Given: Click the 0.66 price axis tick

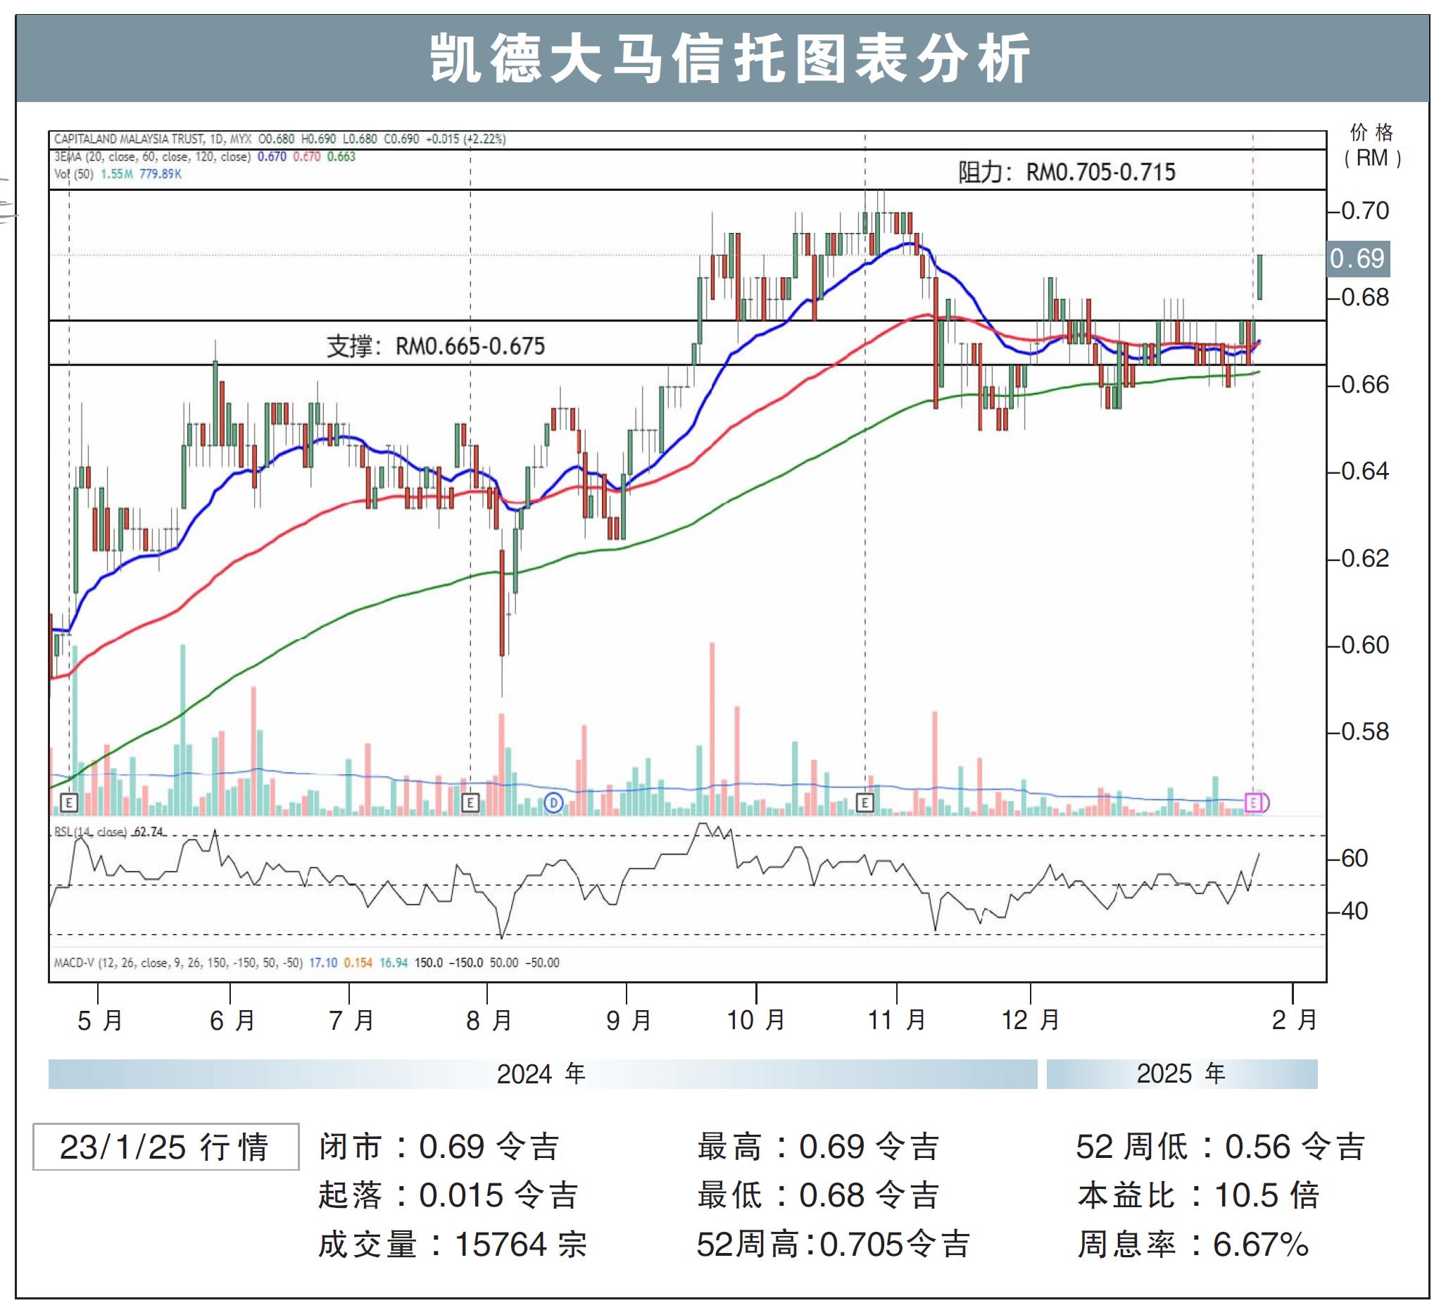Looking at the screenshot, I should tap(1364, 384).
